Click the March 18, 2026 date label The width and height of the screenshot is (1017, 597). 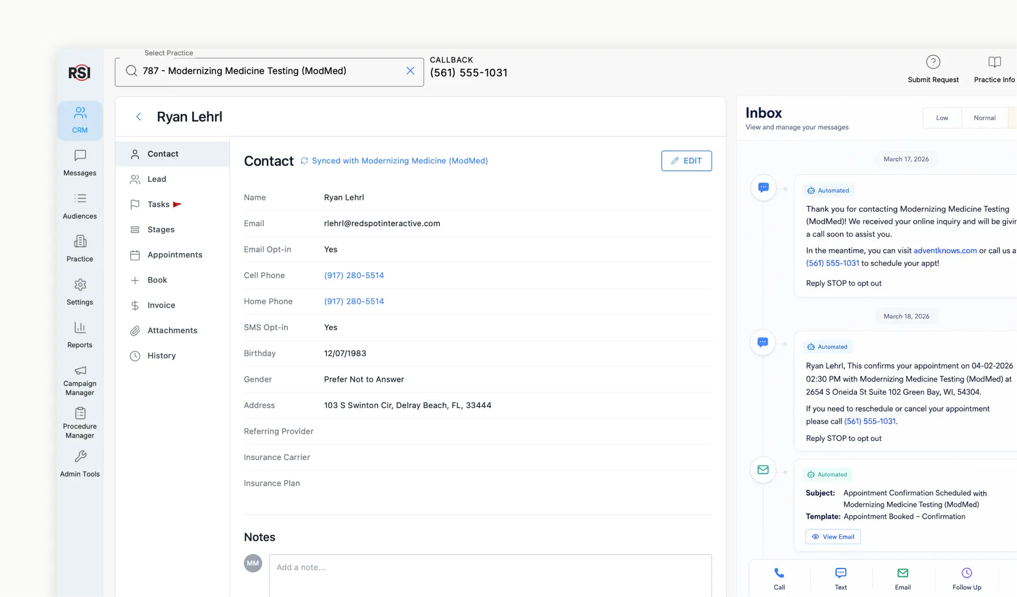coord(906,316)
